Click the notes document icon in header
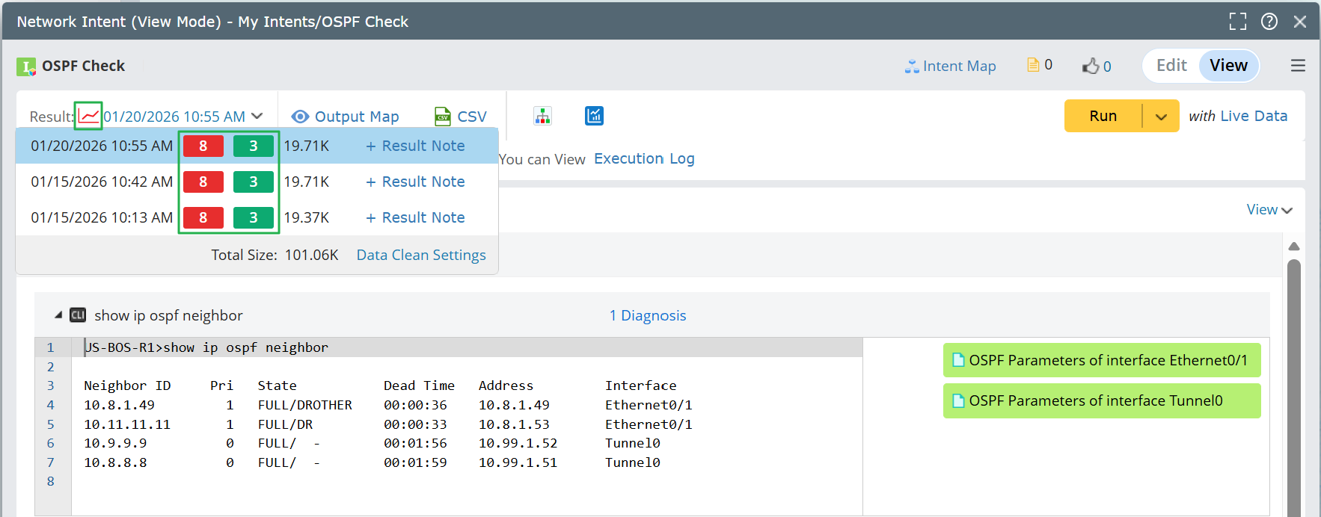Viewport: 1321px width, 517px height. [1033, 65]
